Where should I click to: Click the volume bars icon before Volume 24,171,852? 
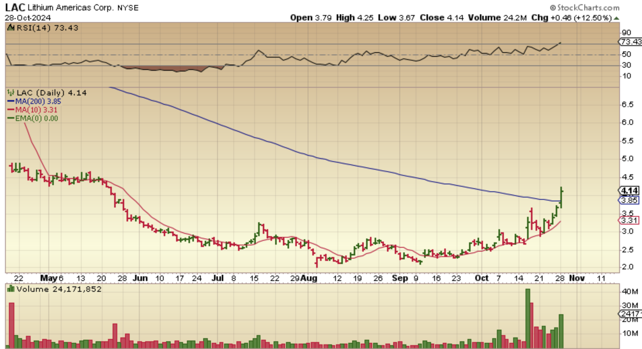coord(11,289)
